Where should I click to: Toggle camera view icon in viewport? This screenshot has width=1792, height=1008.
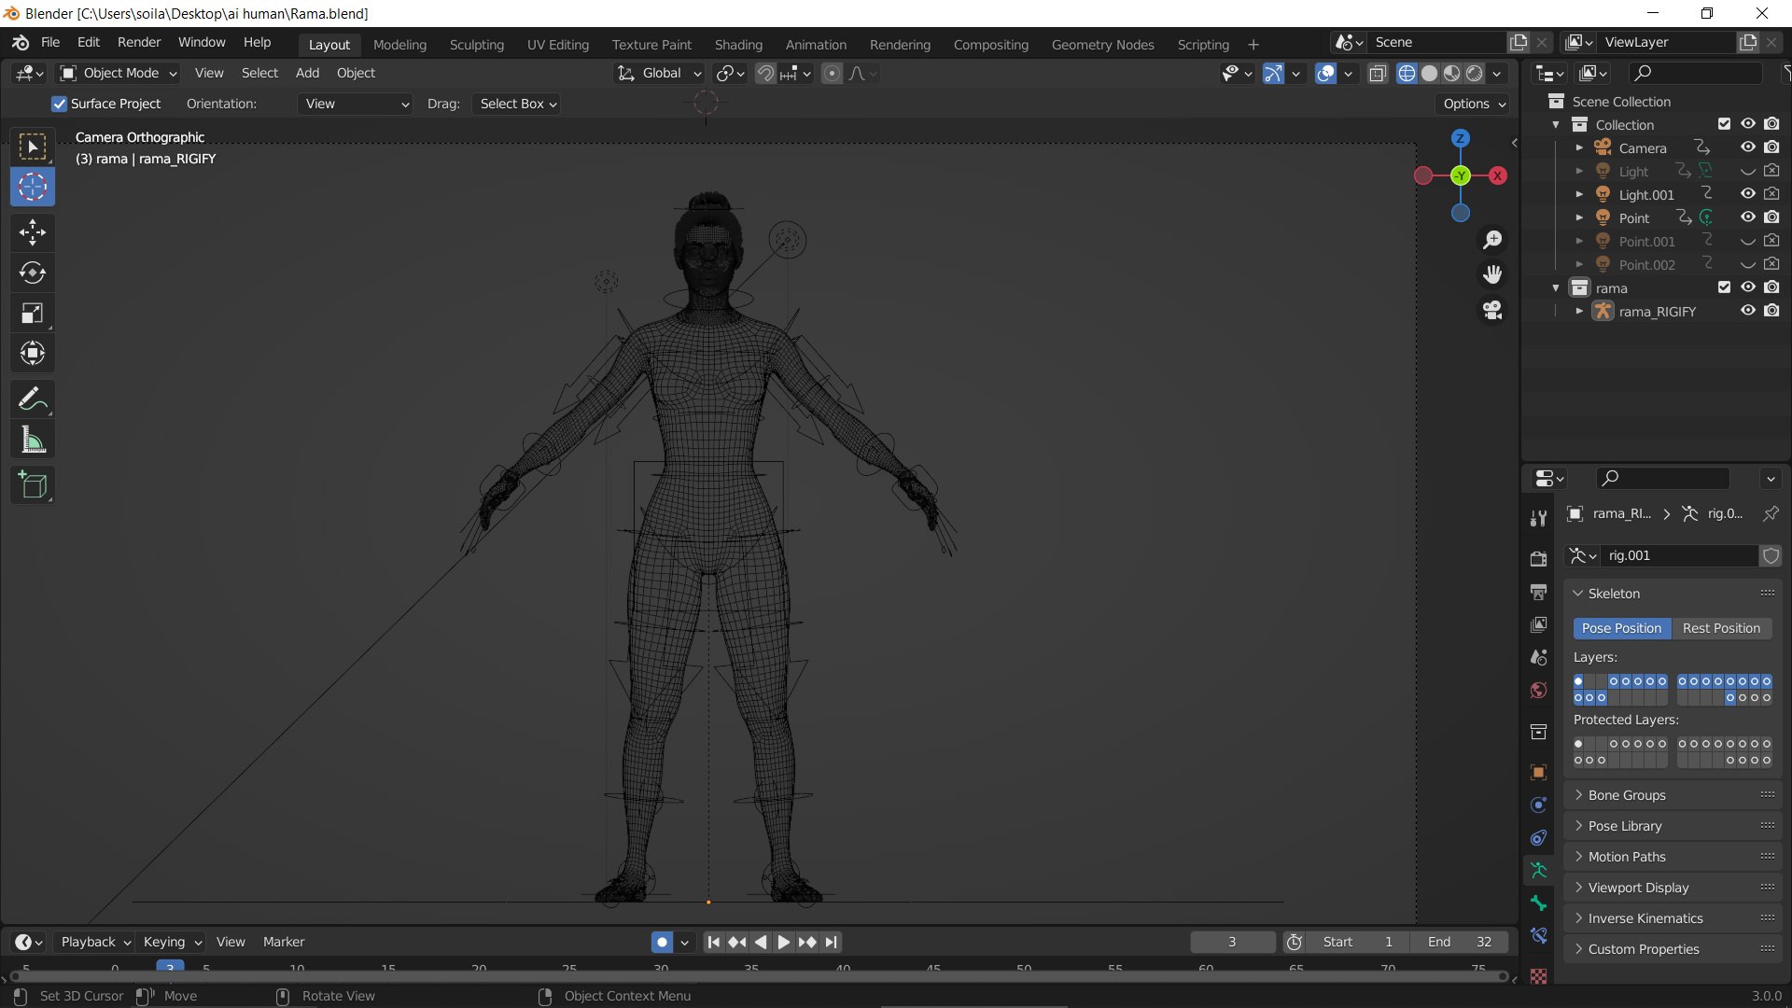[1492, 311]
